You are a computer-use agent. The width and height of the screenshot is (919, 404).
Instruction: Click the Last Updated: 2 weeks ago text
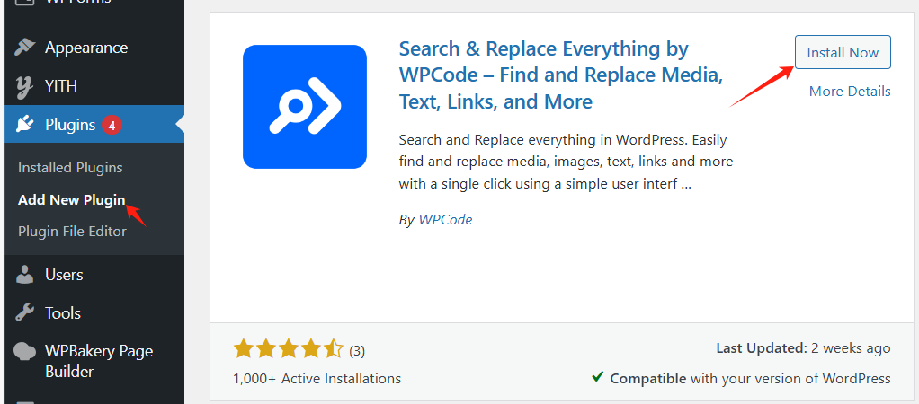coord(803,348)
